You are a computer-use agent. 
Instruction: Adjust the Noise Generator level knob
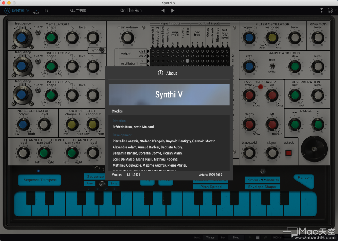(x=44, y=124)
